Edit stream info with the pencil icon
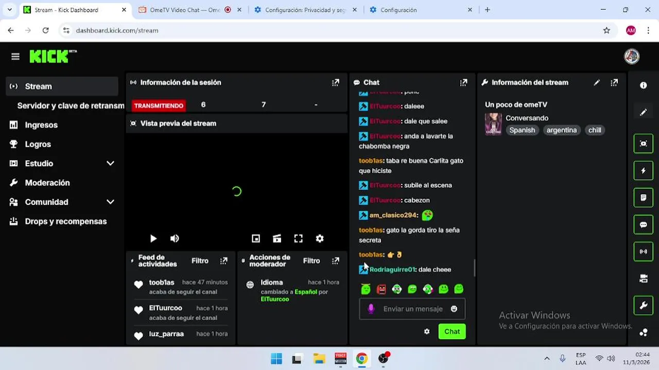The width and height of the screenshot is (659, 370). point(597,82)
